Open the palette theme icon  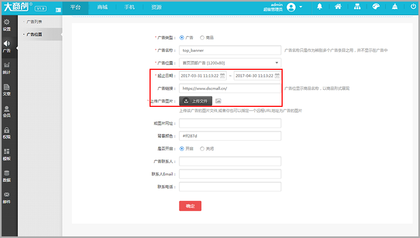click(376, 7)
